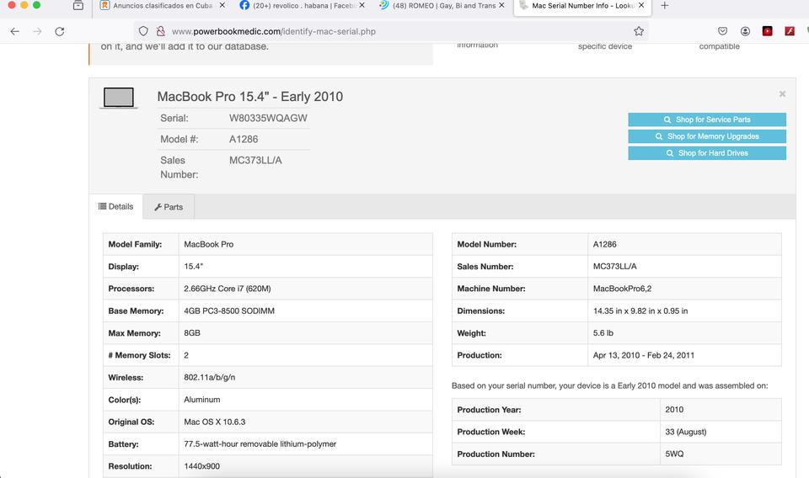809x478 pixels.
Task: Open the Firefox account profile icon
Action: click(745, 31)
